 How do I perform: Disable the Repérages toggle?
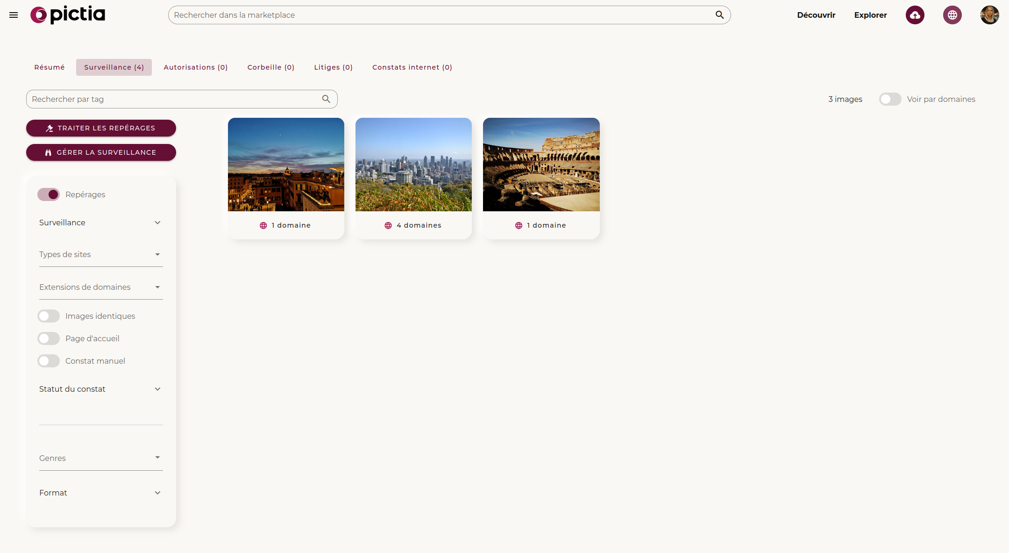49,194
